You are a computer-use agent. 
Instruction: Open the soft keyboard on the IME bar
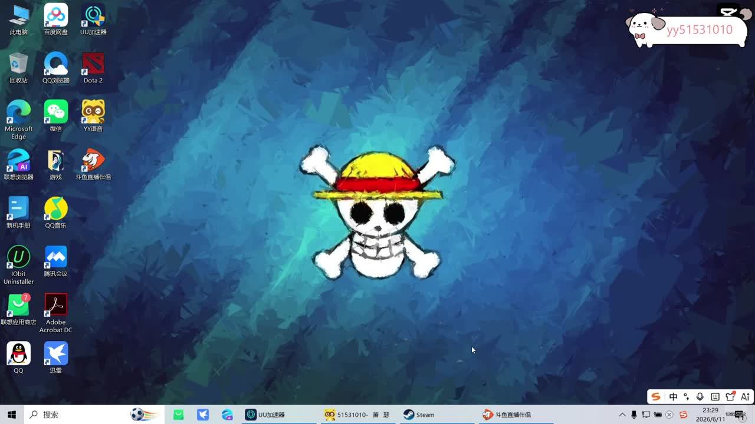pos(715,397)
